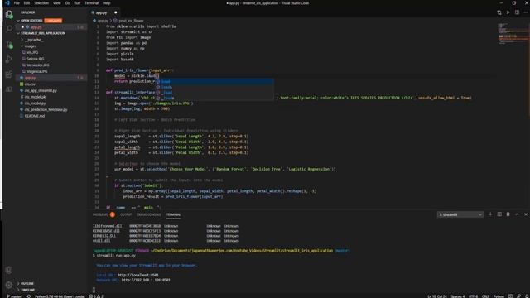Open editor More Actions ellipsis
Image resolution: width=530 pixels, height=298 pixels.
click(x=526, y=12)
